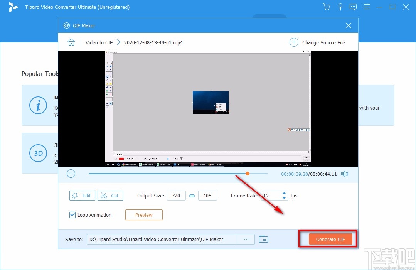Toggle the Loop Animation checkbox
This screenshot has width=416, height=270.
point(72,215)
